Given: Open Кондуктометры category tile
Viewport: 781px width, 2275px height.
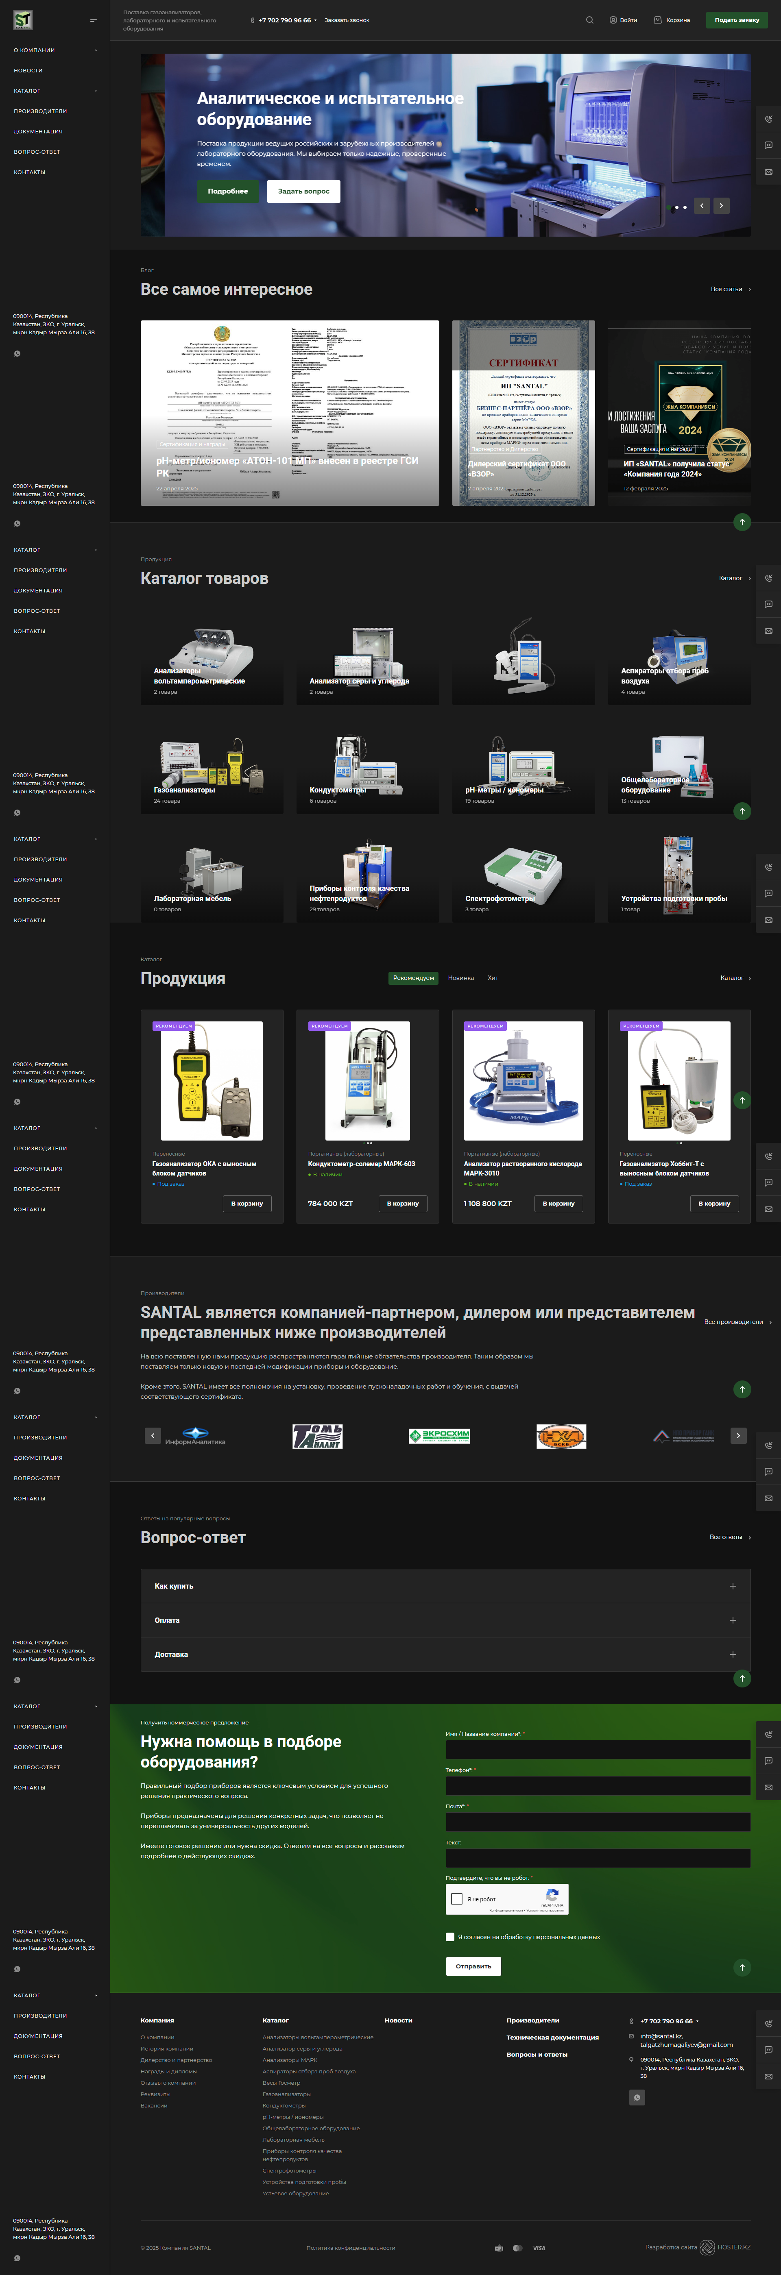Looking at the screenshot, I should click(x=368, y=769).
